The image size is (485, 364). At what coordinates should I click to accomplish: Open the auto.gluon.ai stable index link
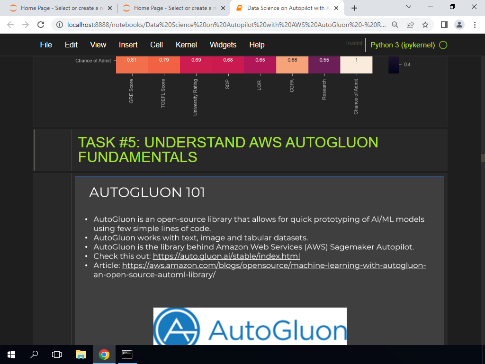coord(226,256)
